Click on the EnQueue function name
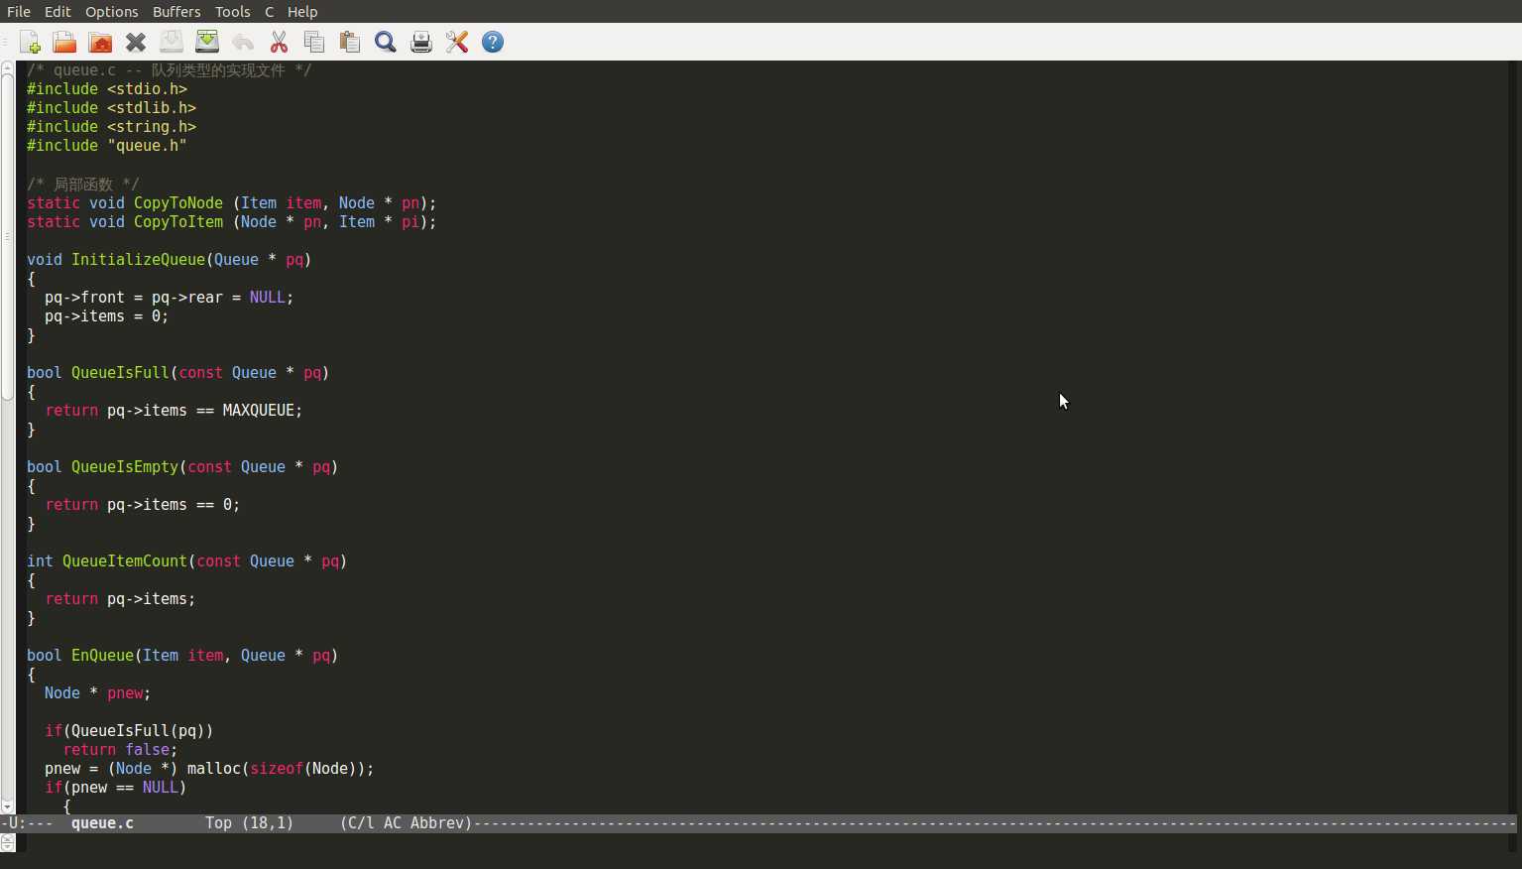The width and height of the screenshot is (1522, 869). pyautogui.click(x=102, y=656)
